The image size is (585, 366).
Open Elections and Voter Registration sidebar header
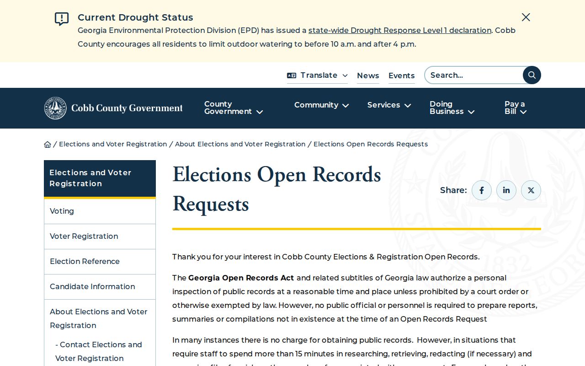[x=100, y=178]
